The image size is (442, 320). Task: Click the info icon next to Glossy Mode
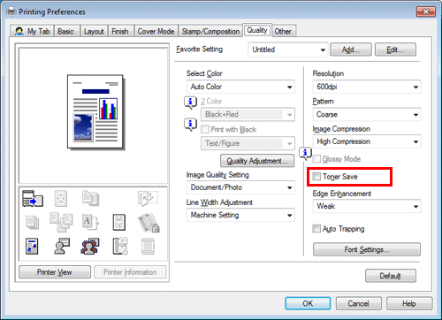point(305,153)
